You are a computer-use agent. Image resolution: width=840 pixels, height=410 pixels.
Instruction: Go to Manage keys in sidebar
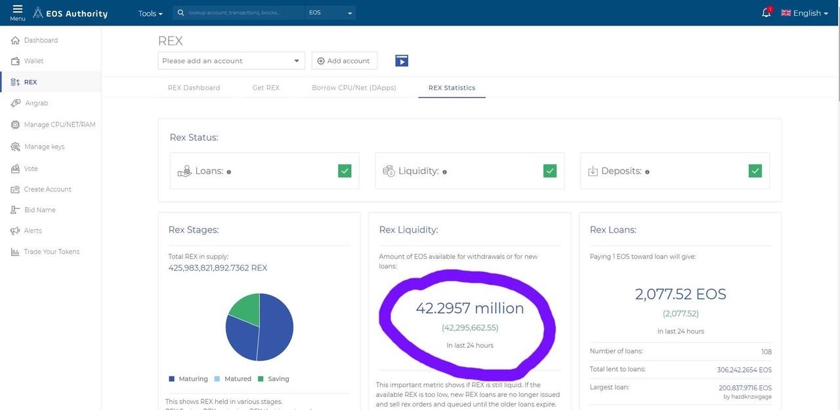coord(44,147)
